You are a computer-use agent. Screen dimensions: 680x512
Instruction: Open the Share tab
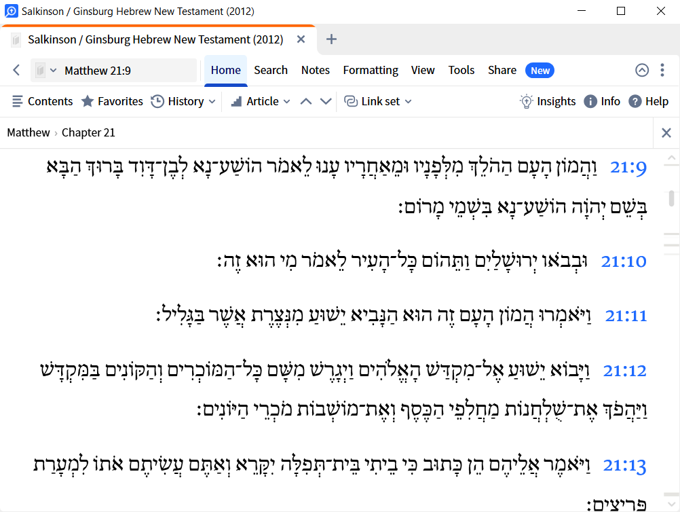tap(502, 71)
